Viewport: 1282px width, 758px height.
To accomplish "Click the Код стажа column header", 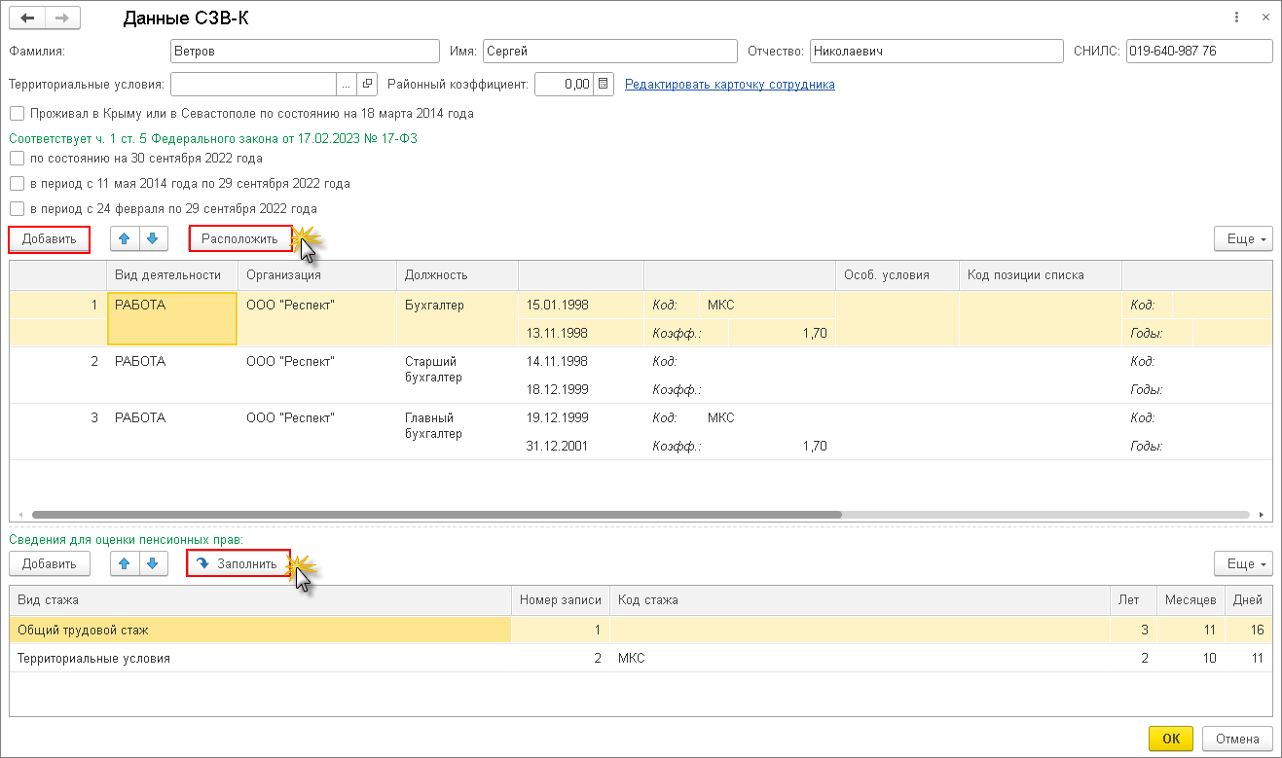I will pos(860,600).
